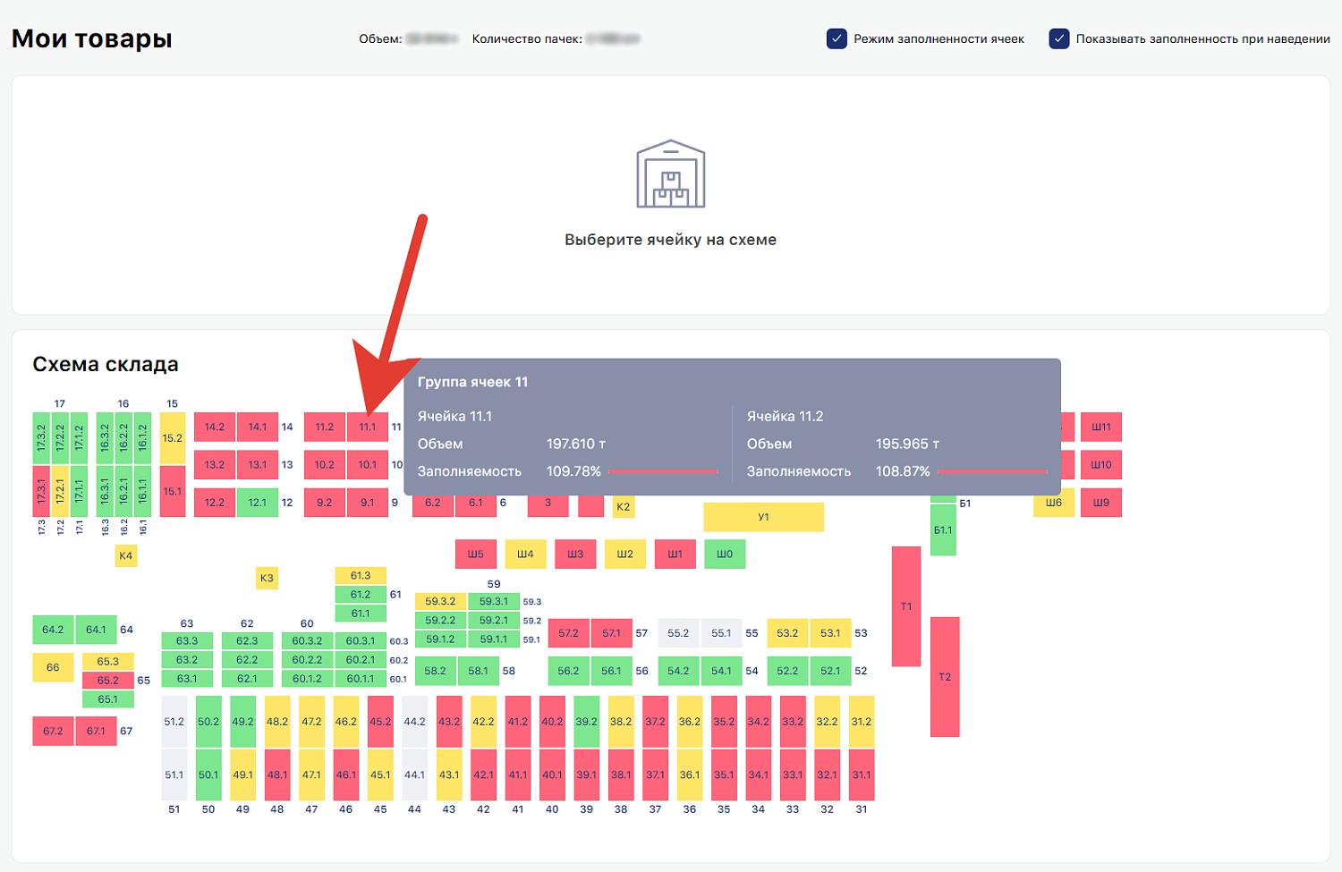Click yellow cell 66
The height and width of the screenshot is (872, 1342).
click(x=53, y=667)
